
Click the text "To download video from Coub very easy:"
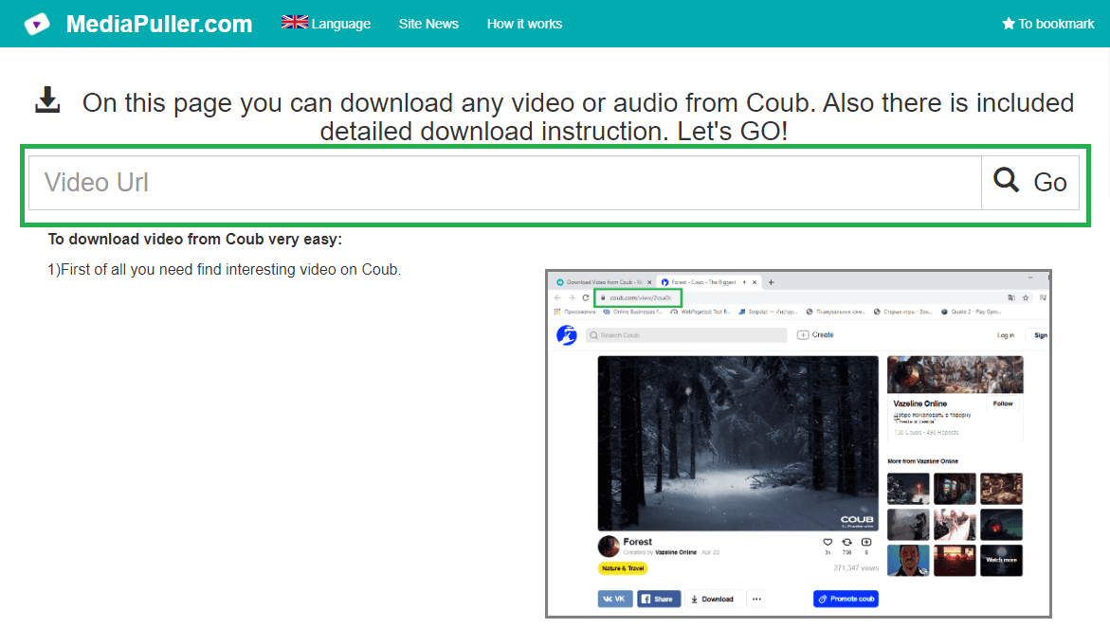pyautogui.click(x=194, y=239)
